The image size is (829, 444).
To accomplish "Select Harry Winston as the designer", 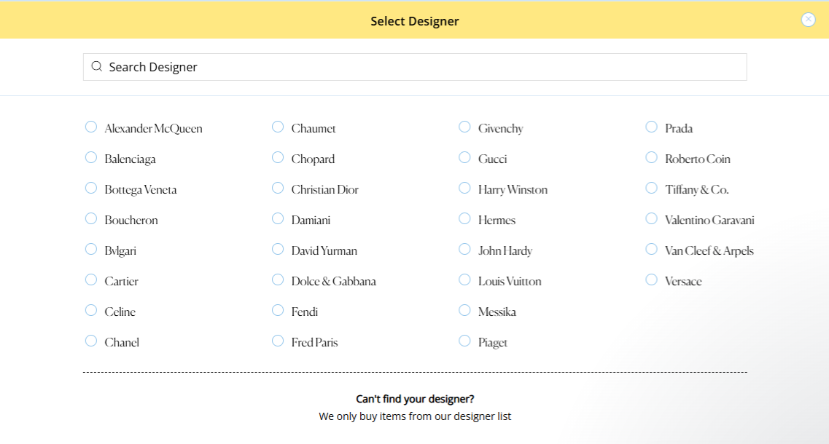I will click(464, 187).
